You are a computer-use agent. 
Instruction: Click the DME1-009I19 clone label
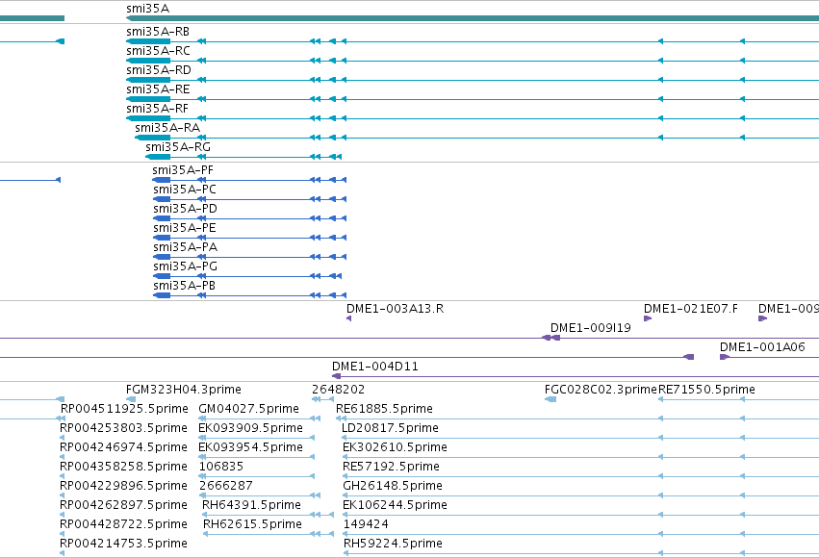pyautogui.click(x=591, y=328)
